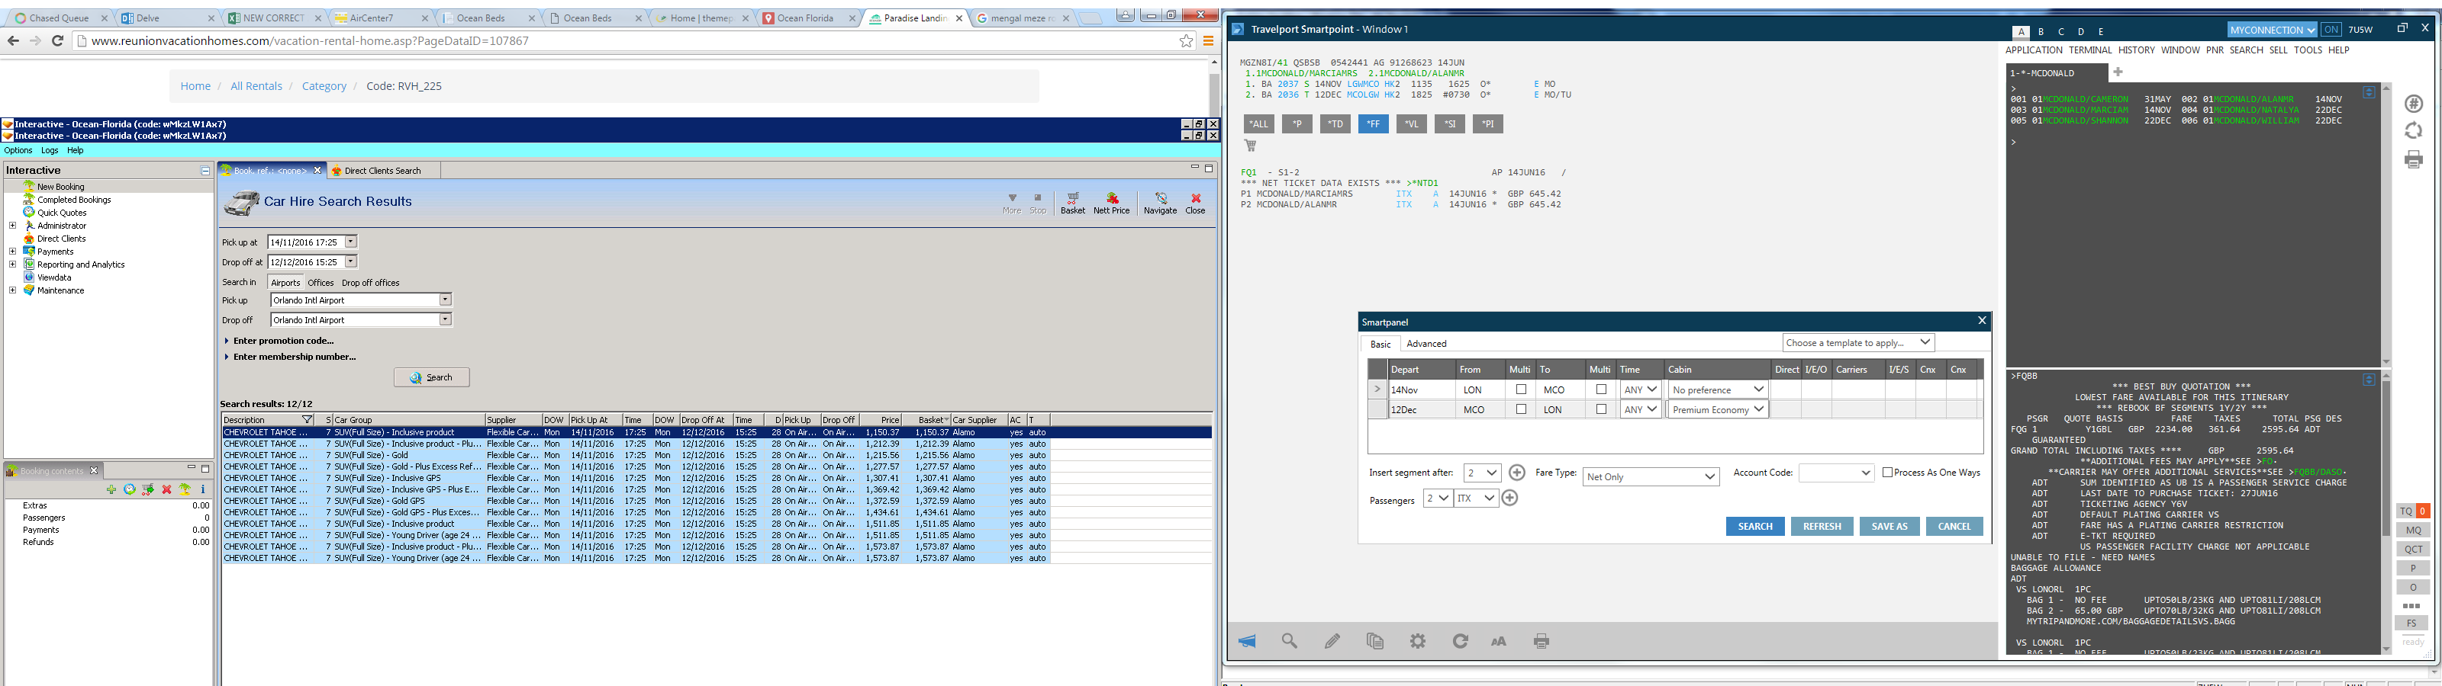Click the shopping cart icon in Smartpoint
Viewport: 2442px width, 686px height.
pyautogui.click(x=1251, y=146)
